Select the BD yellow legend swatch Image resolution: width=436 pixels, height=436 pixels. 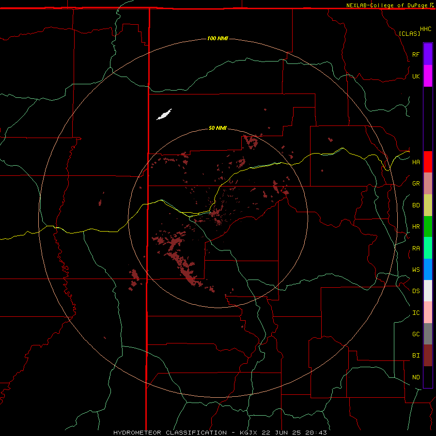tap(428, 205)
